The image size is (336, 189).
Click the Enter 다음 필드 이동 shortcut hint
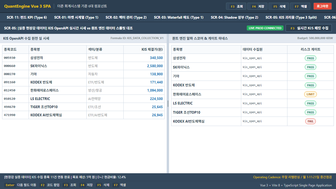(x=20, y=185)
